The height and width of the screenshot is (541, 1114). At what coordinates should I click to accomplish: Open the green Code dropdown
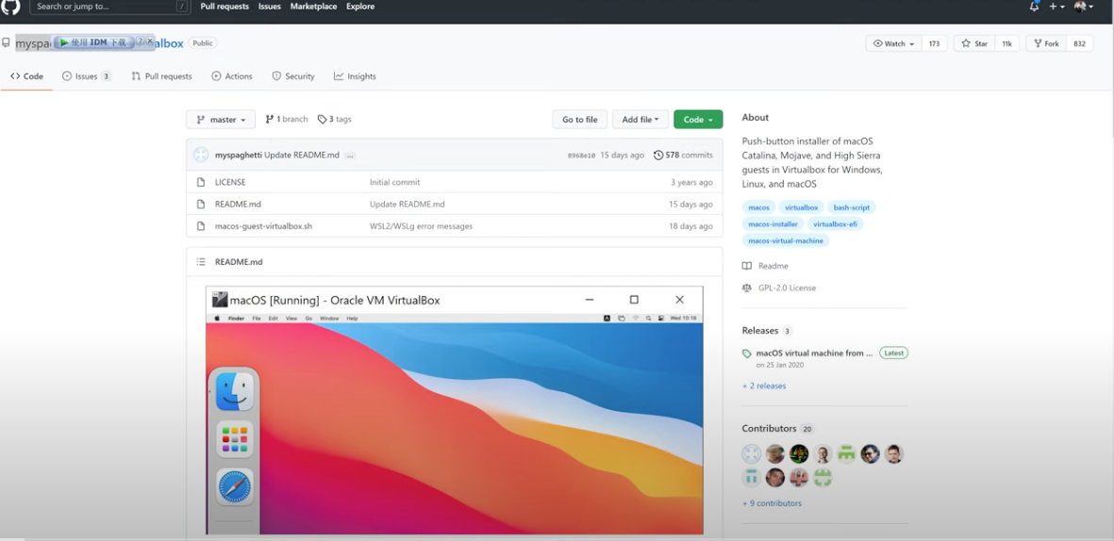tap(698, 120)
